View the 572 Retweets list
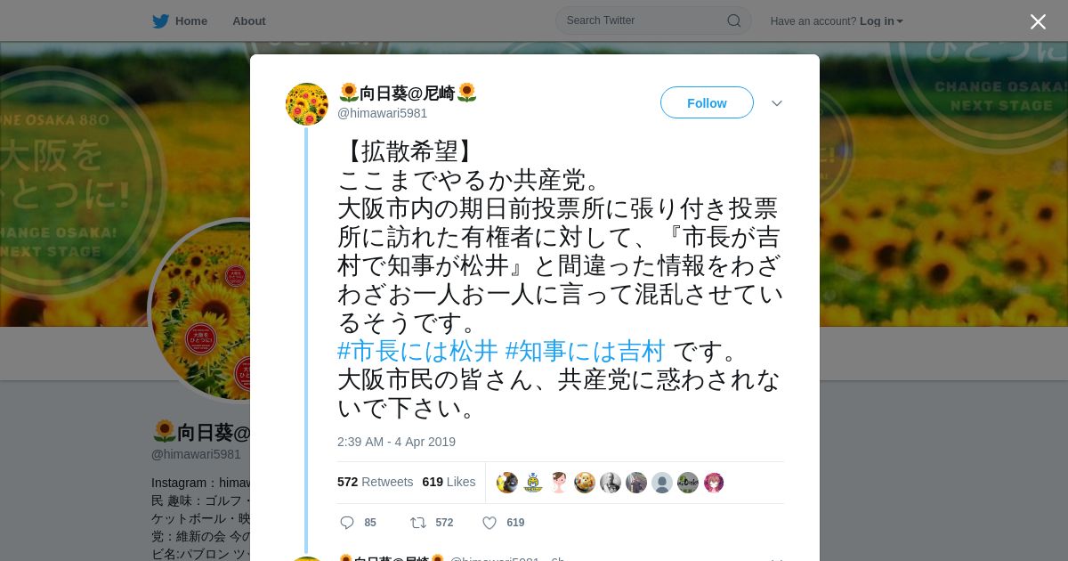The image size is (1068, 561). coord(376,482)
